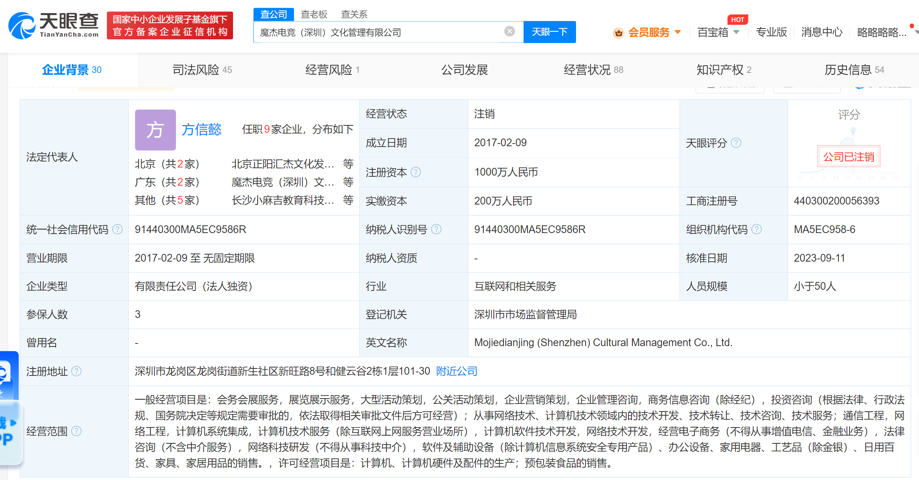Click the 天眼一下 search button
The image size is (919, 480).
coord(549,32)
